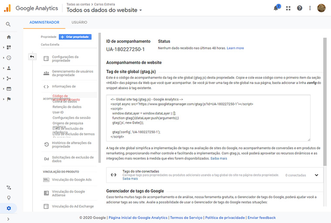Open the Acquisition arrows icon
The image size is (331, 223).
tap(9, 78)
